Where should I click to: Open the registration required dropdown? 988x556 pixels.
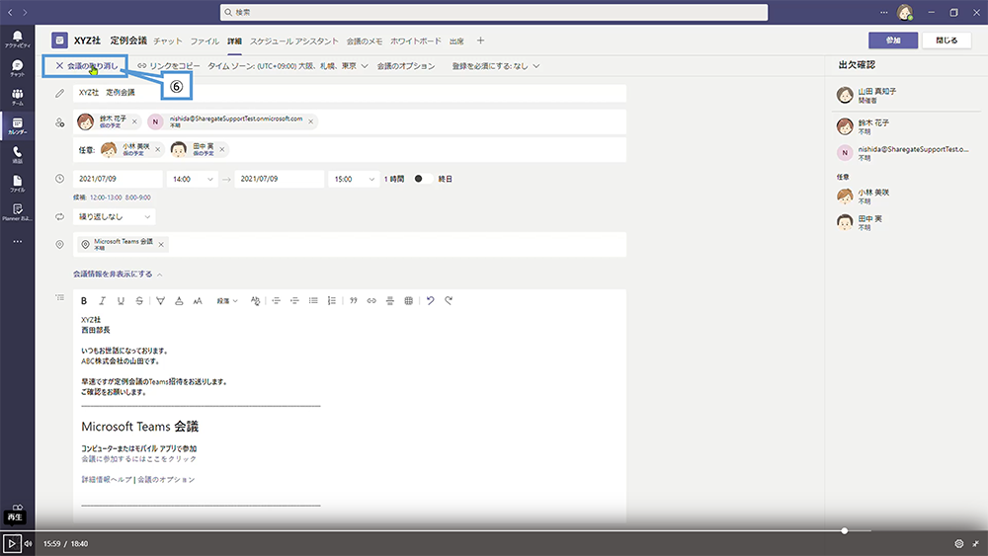point(495,66)
